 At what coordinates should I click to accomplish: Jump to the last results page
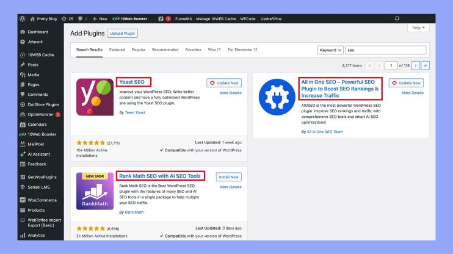point(426,65)
